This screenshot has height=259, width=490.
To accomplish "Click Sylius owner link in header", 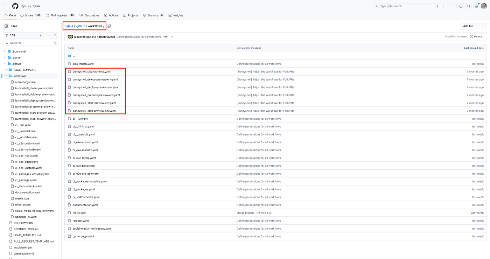I will (x=25, y=6).
